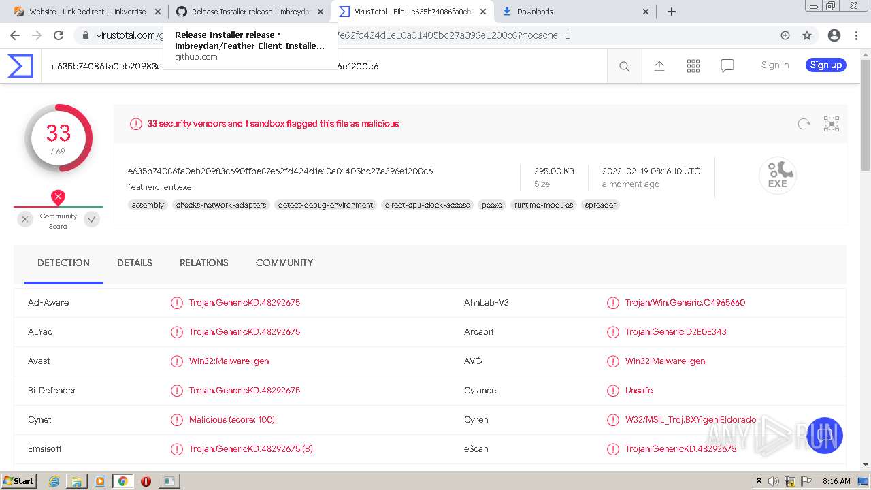Click the Start button

(x=18, y=481)
